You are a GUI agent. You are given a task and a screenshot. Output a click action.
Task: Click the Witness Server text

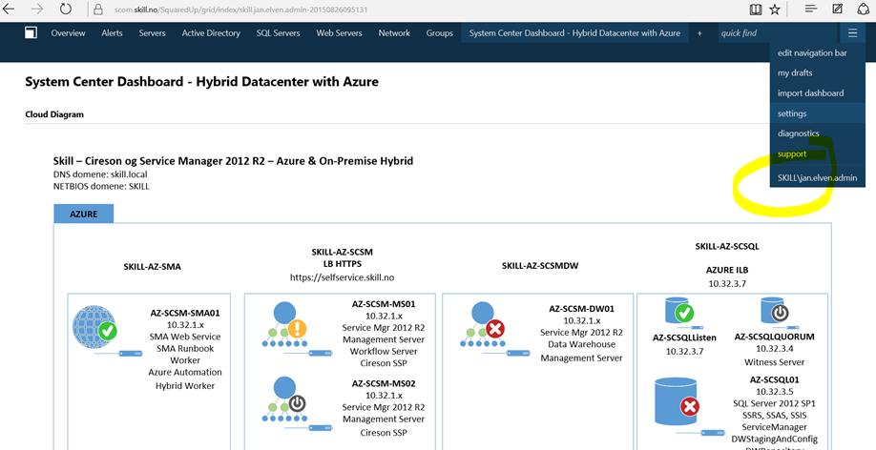774,362
